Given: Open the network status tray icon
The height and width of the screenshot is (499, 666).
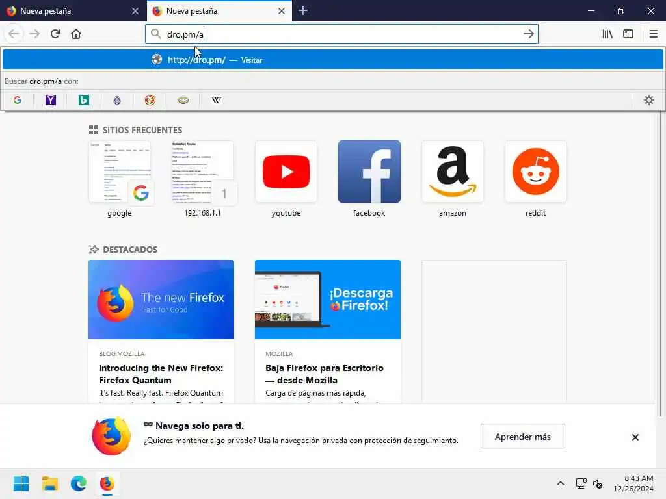Looking at the screenshot, I should (581, 483).
